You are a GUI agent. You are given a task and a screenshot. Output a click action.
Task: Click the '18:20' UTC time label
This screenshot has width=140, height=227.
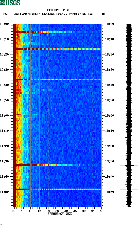pyautogui.click(x=109, y=54)
